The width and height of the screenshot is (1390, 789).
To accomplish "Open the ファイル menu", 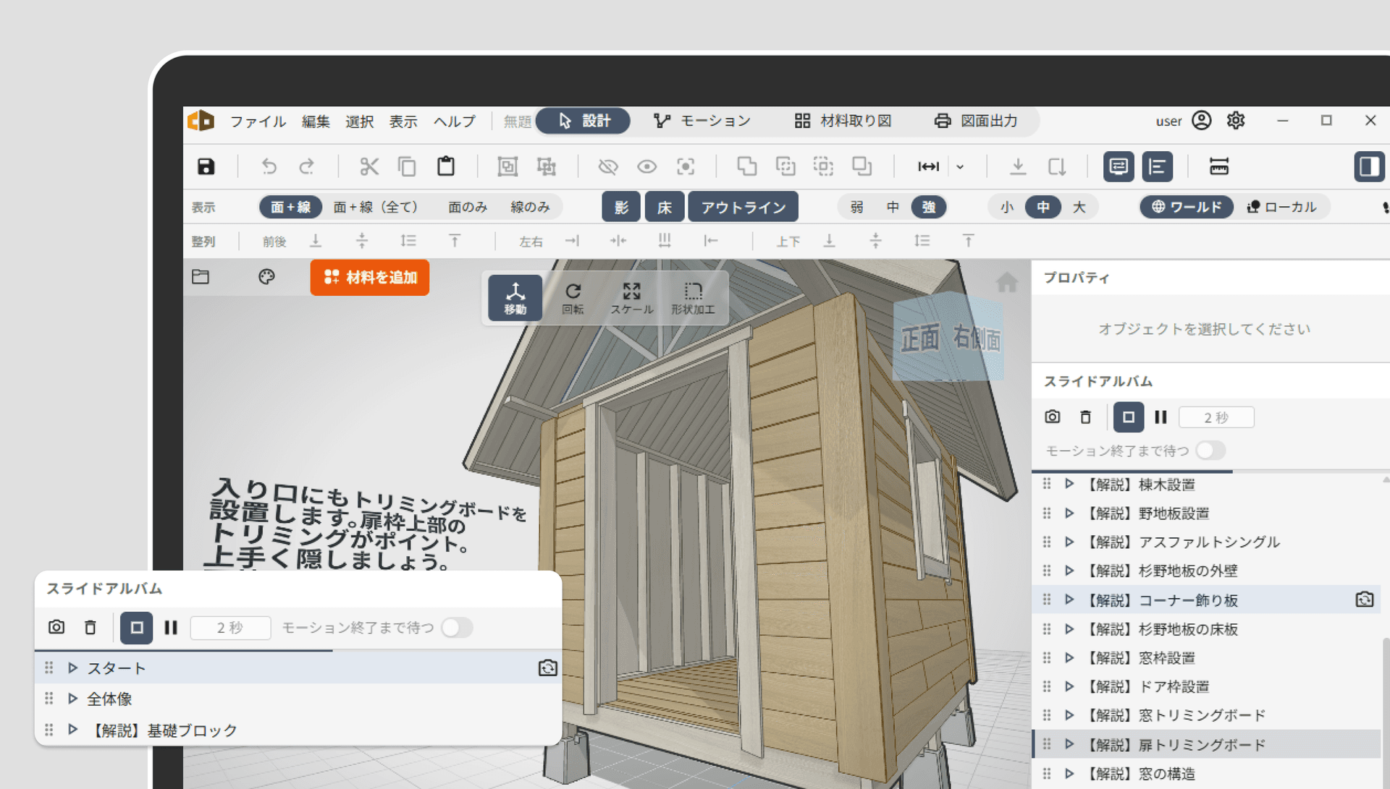I will click(258, 121).
